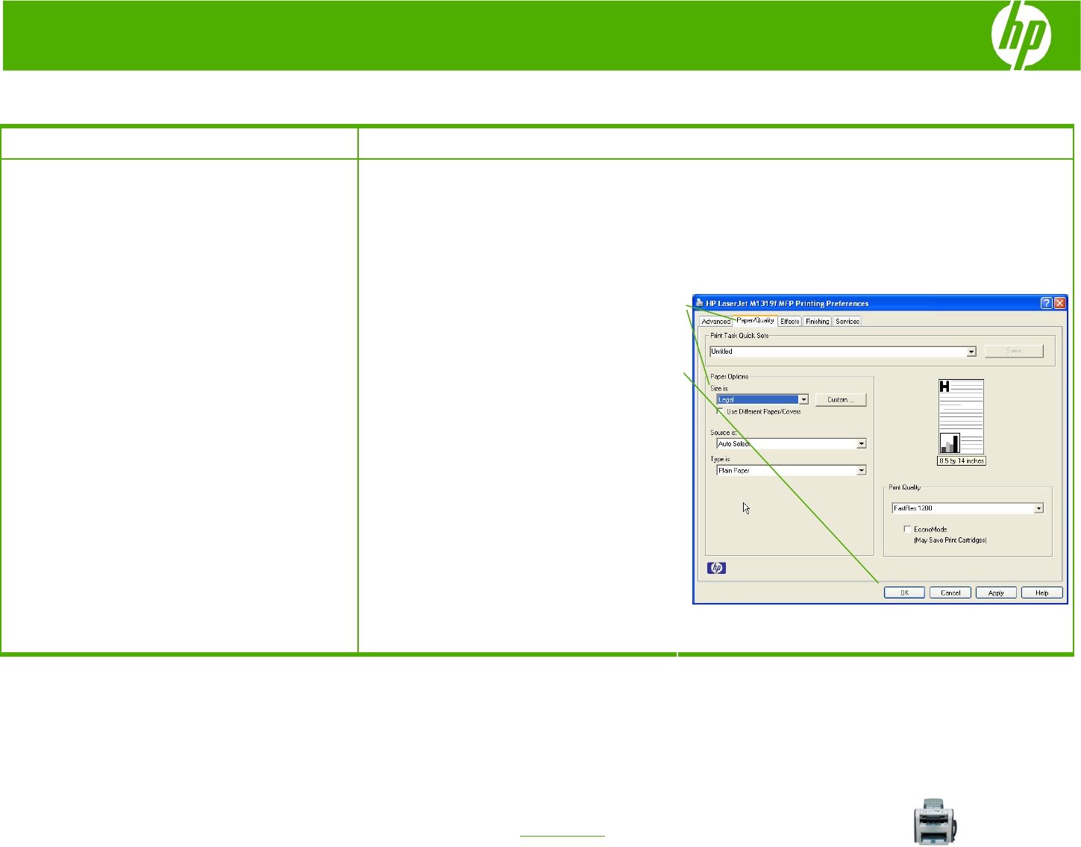This screenshot has width=1081, height=847.
Task: Click the Cancel button
Action: [x=950, y=593]
